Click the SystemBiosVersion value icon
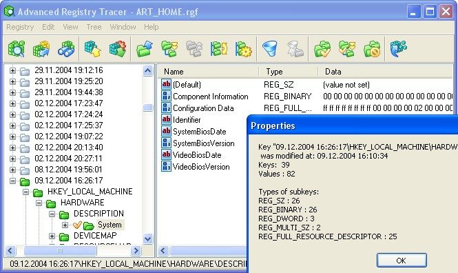The width and height of the screenshot is (458, 273). pos(166,143)
